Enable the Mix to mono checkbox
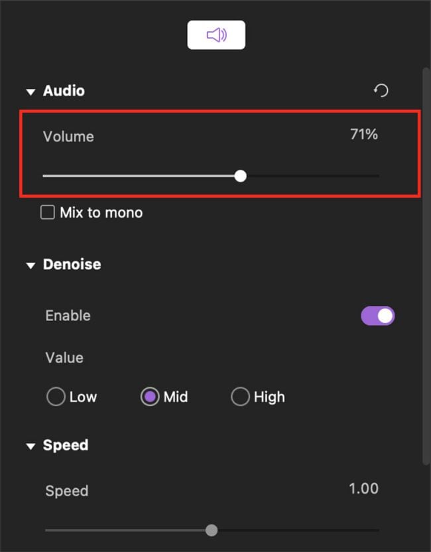This screenshot has height=552, width=431. point(48,212)
